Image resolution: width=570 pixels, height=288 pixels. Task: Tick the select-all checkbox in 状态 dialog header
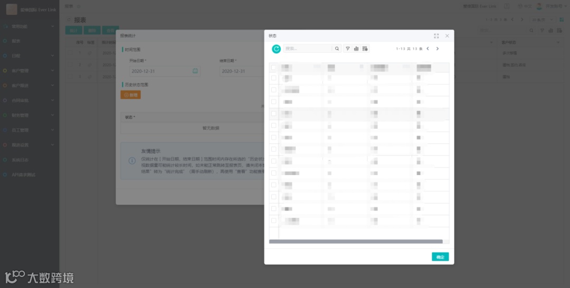(274, 68)
